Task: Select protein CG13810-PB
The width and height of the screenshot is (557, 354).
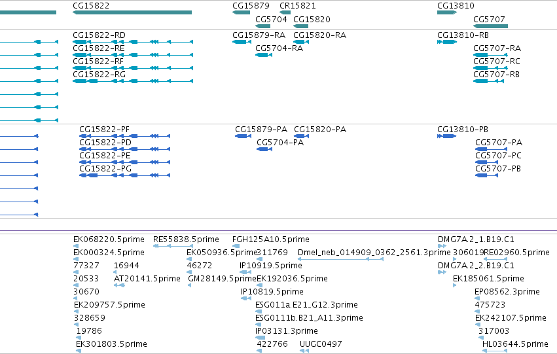Action: click(x=447, y=136)
